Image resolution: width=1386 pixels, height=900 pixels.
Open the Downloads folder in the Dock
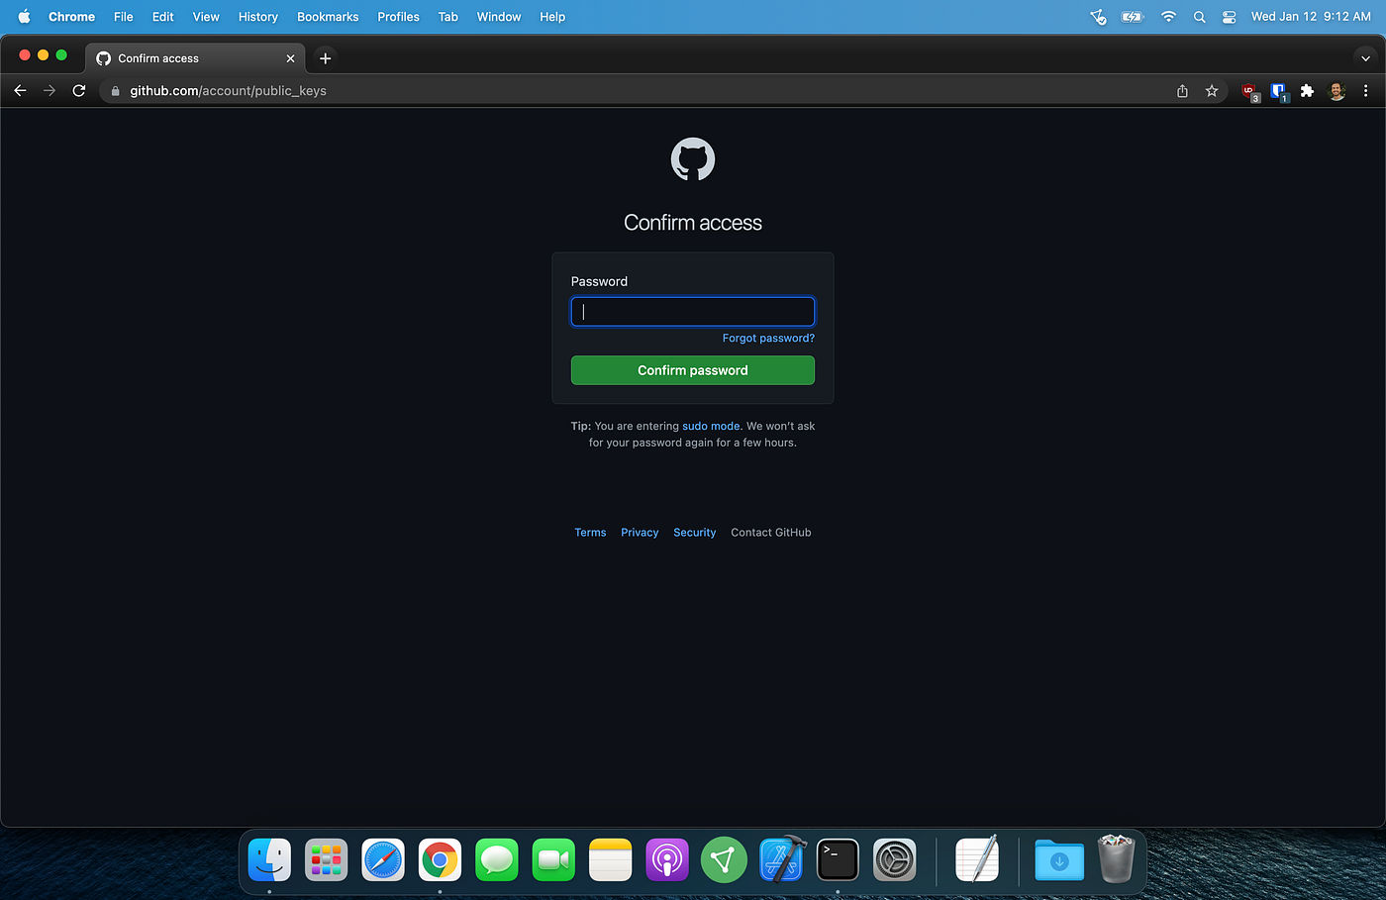[x=1059, y=859]
